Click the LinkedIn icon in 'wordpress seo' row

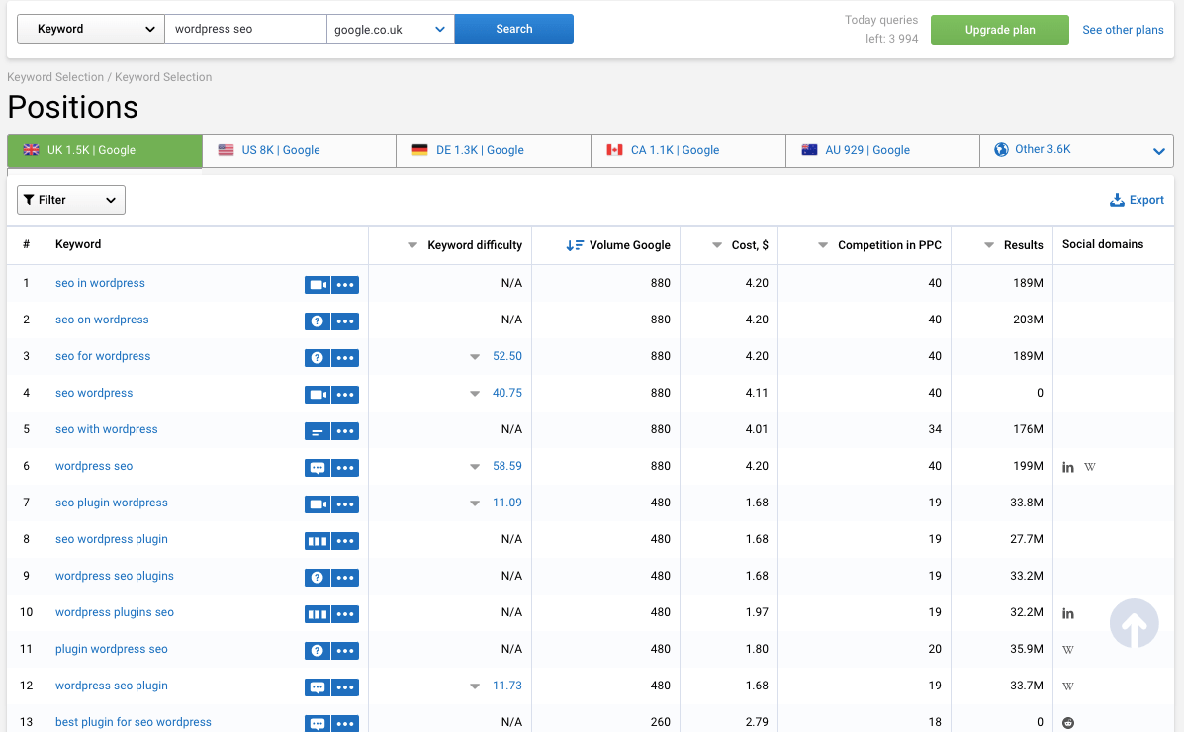(1067, 467)
